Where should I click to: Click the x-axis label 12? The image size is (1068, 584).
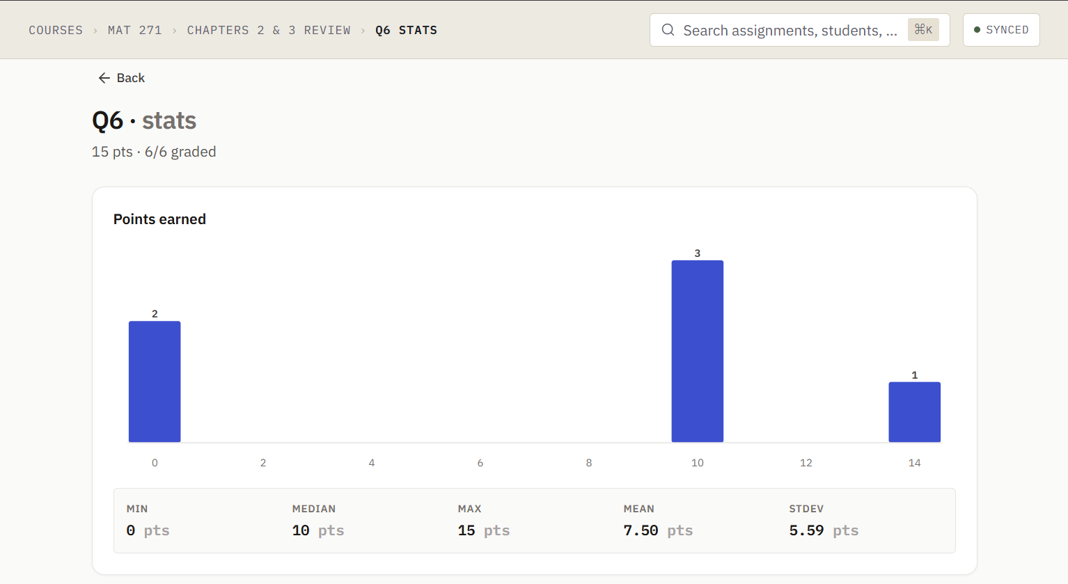click(806, 463)
